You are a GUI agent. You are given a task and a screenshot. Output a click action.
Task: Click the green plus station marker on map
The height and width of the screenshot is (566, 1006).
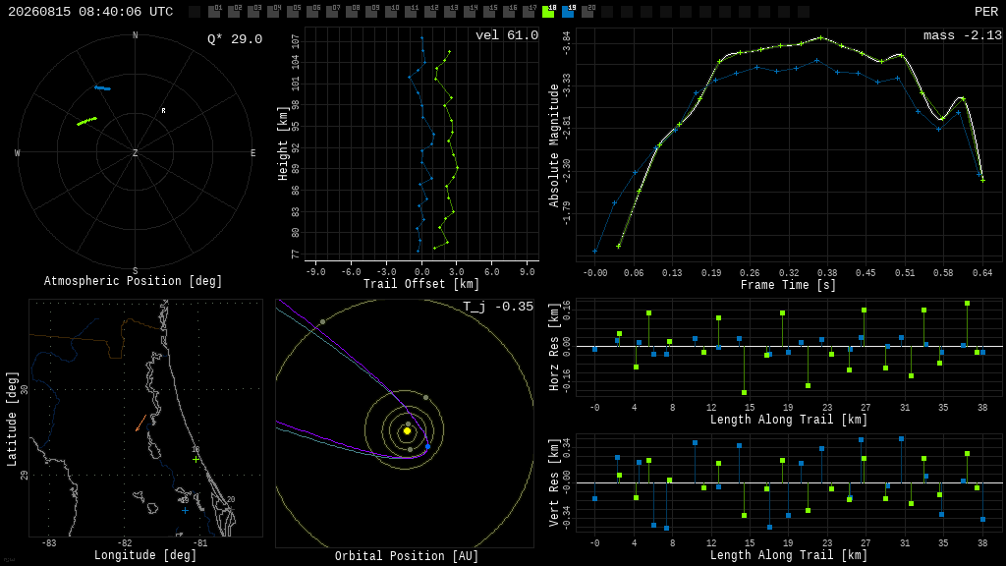[x=196, y=460]
